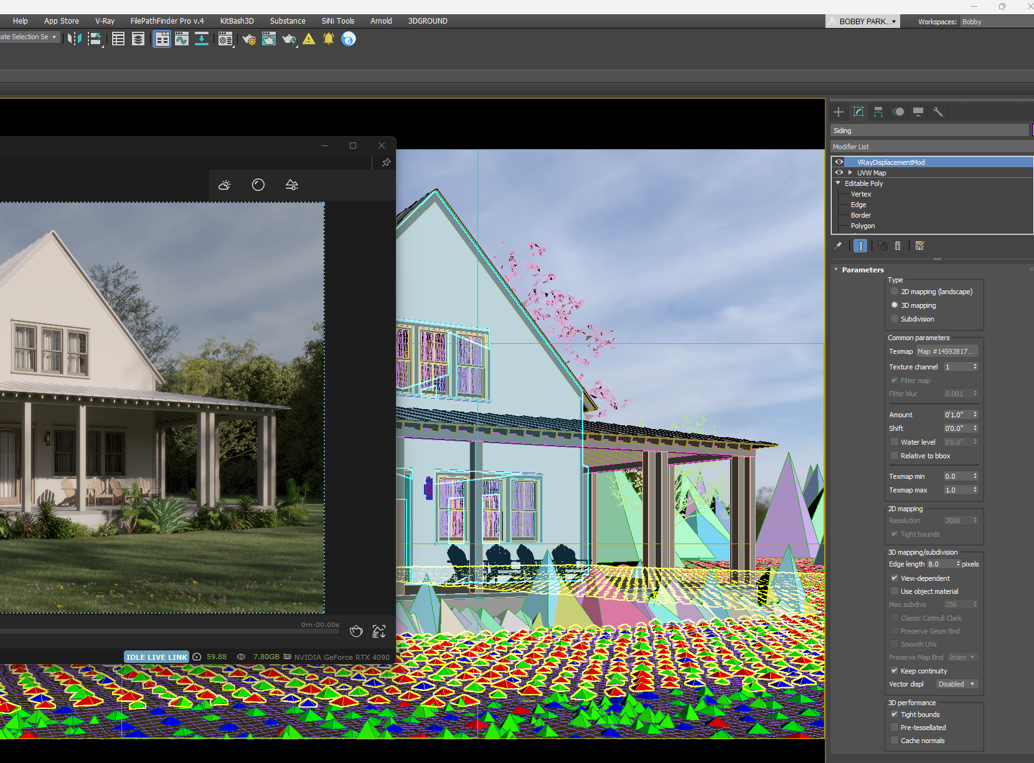Toggle the Scene Explorer icon
This screenshot has width=1034, height=763.
(118, 39)
